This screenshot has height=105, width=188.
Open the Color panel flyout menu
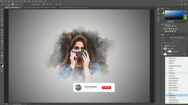187,8
